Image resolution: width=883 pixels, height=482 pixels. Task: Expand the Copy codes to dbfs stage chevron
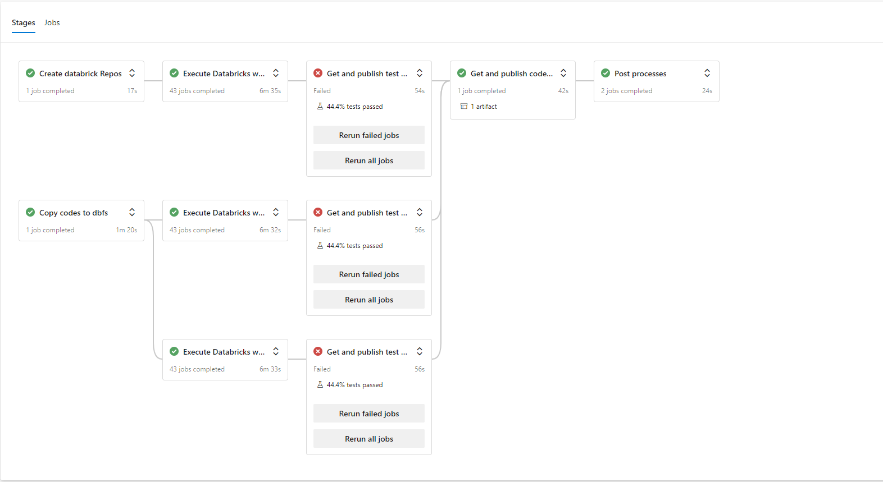(x=132, y=213)
